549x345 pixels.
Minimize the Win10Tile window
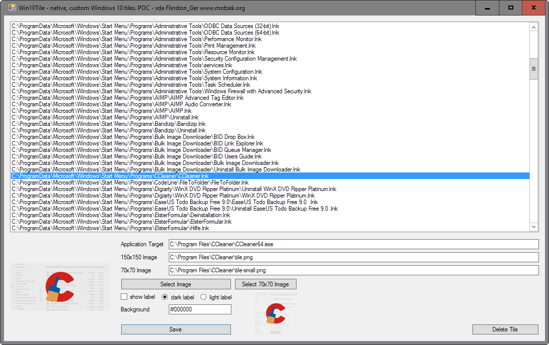487,8
